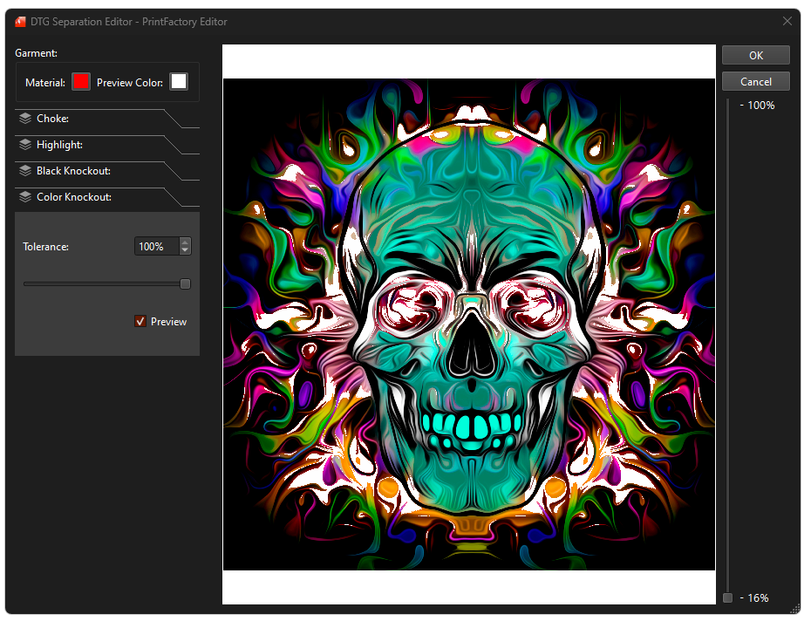Decrease Tolerance with the down arrow
Viewport: 811px width, 621px height.
185,250
